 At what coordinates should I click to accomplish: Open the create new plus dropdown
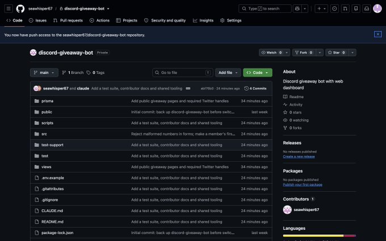321,9
